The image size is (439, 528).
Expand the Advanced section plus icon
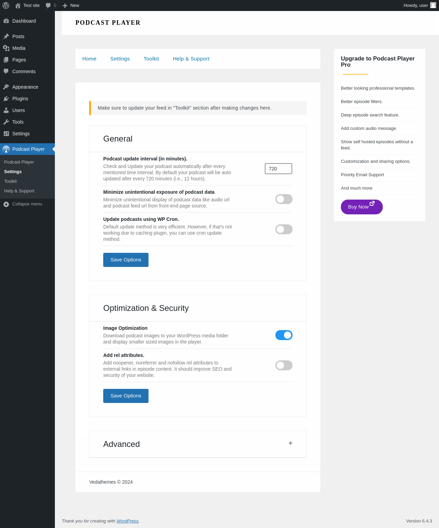point(290,443)
